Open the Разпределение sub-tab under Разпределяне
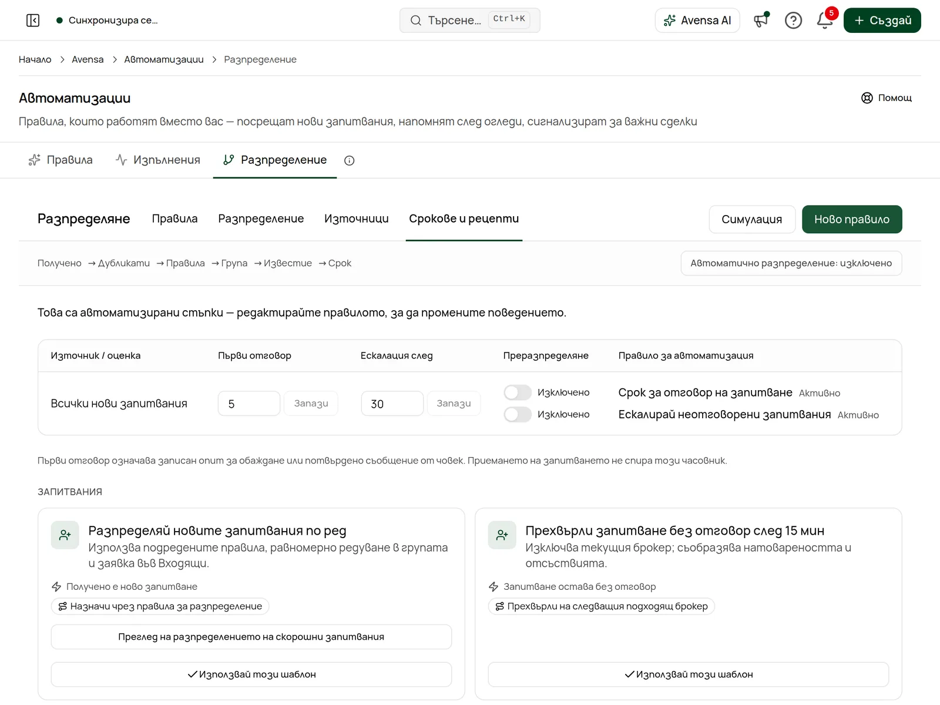 (x=261, y=219)
